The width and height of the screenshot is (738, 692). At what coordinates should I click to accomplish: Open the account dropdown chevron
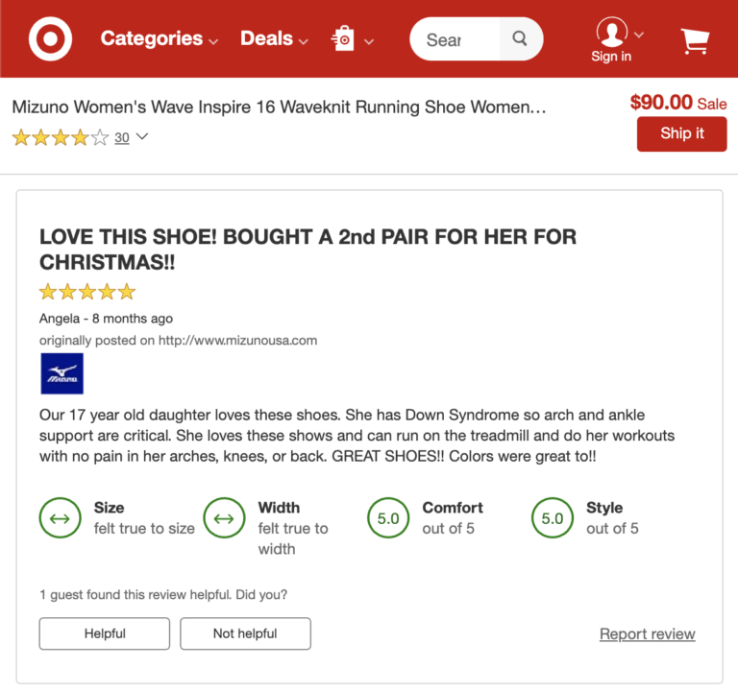coord(639,34)
